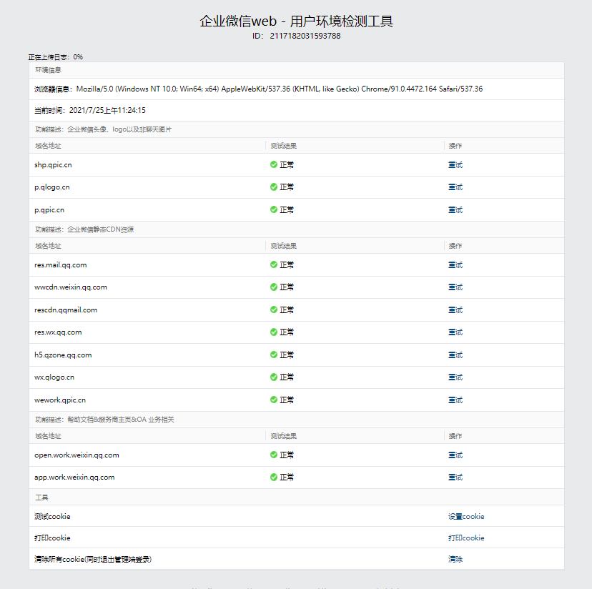Click the current time 2021/7/25 value
592x589 pixels.
[x=107, y=110]
